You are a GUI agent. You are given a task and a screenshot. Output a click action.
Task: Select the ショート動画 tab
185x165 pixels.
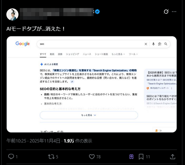coord(101,54)
